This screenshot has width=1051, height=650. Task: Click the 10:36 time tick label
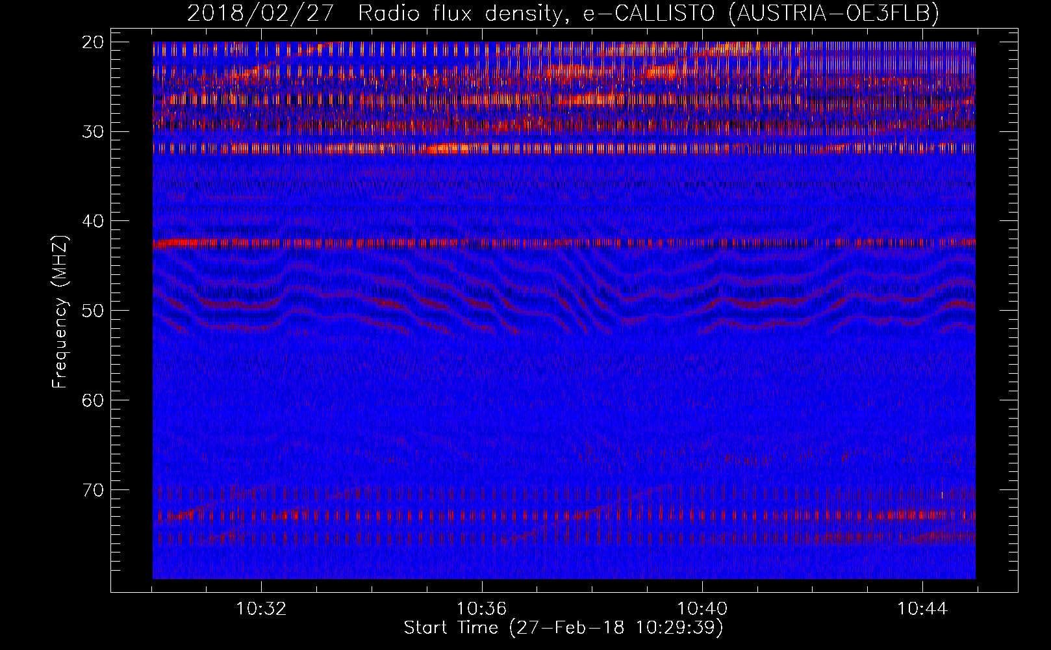(x=481, y=609)
